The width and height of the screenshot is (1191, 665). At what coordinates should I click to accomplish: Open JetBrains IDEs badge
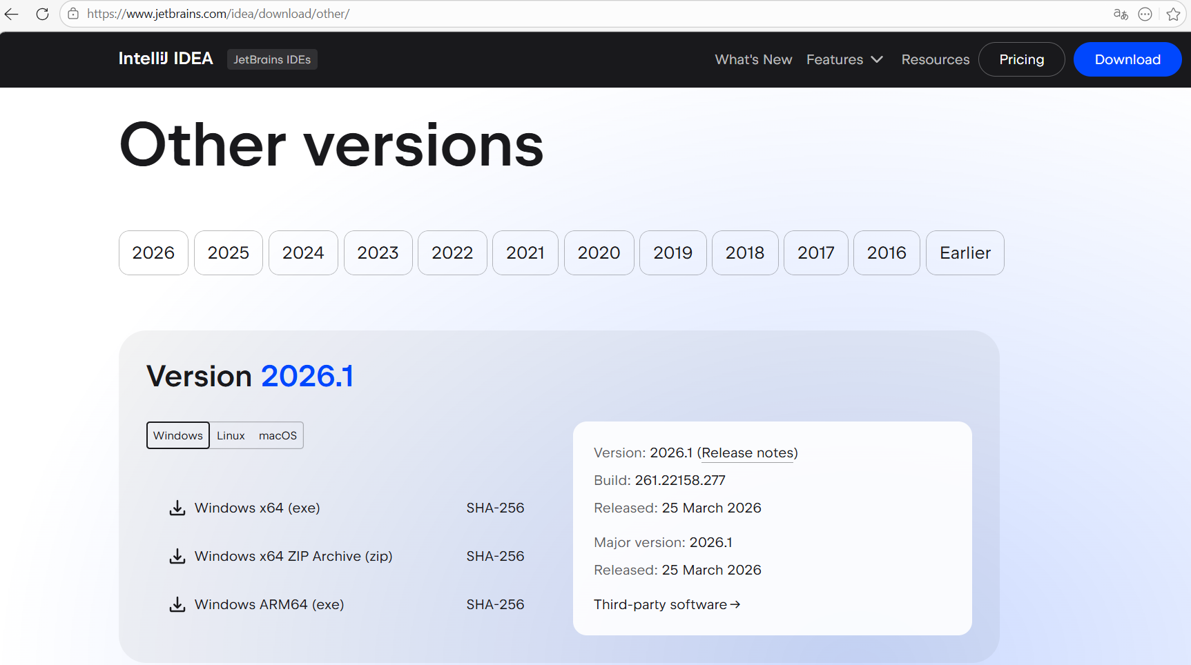272,59
